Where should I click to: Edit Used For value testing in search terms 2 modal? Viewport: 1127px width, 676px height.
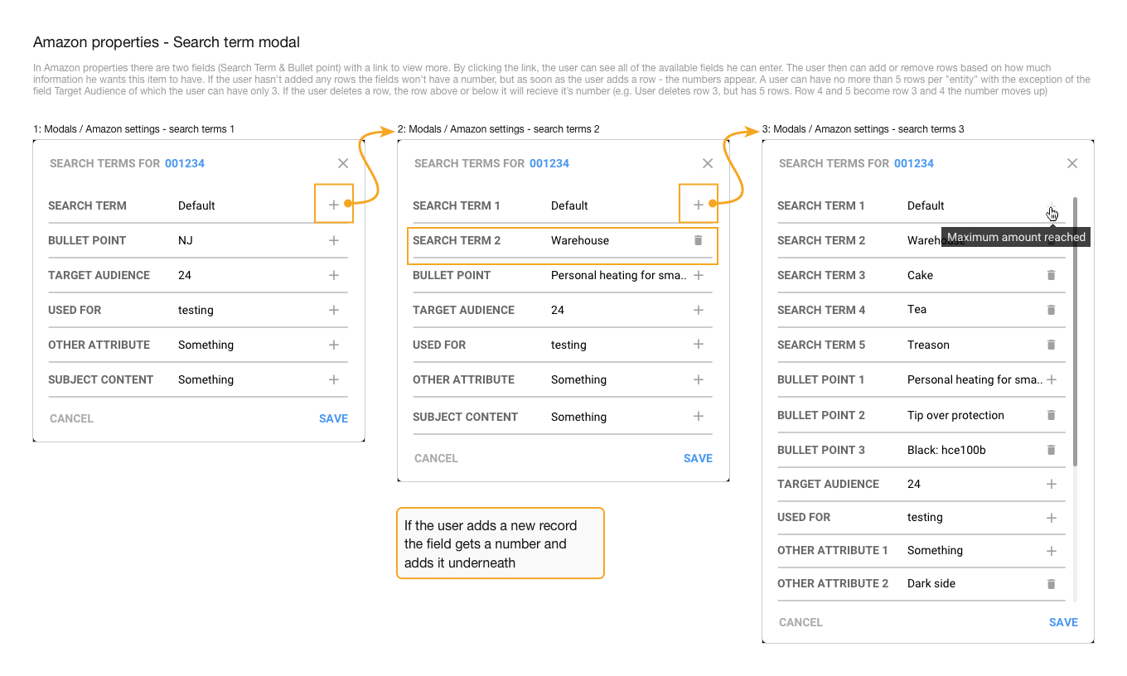(x=568, y=345)
